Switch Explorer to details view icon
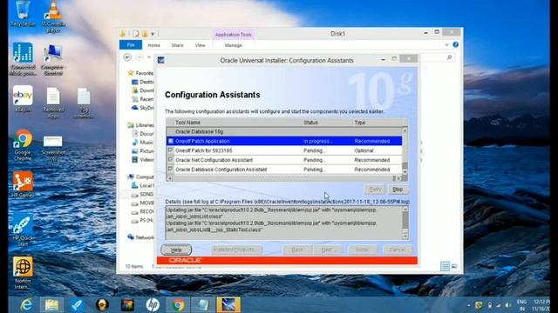558x313 pixels. pyautogui.click(x=446, y=266)
